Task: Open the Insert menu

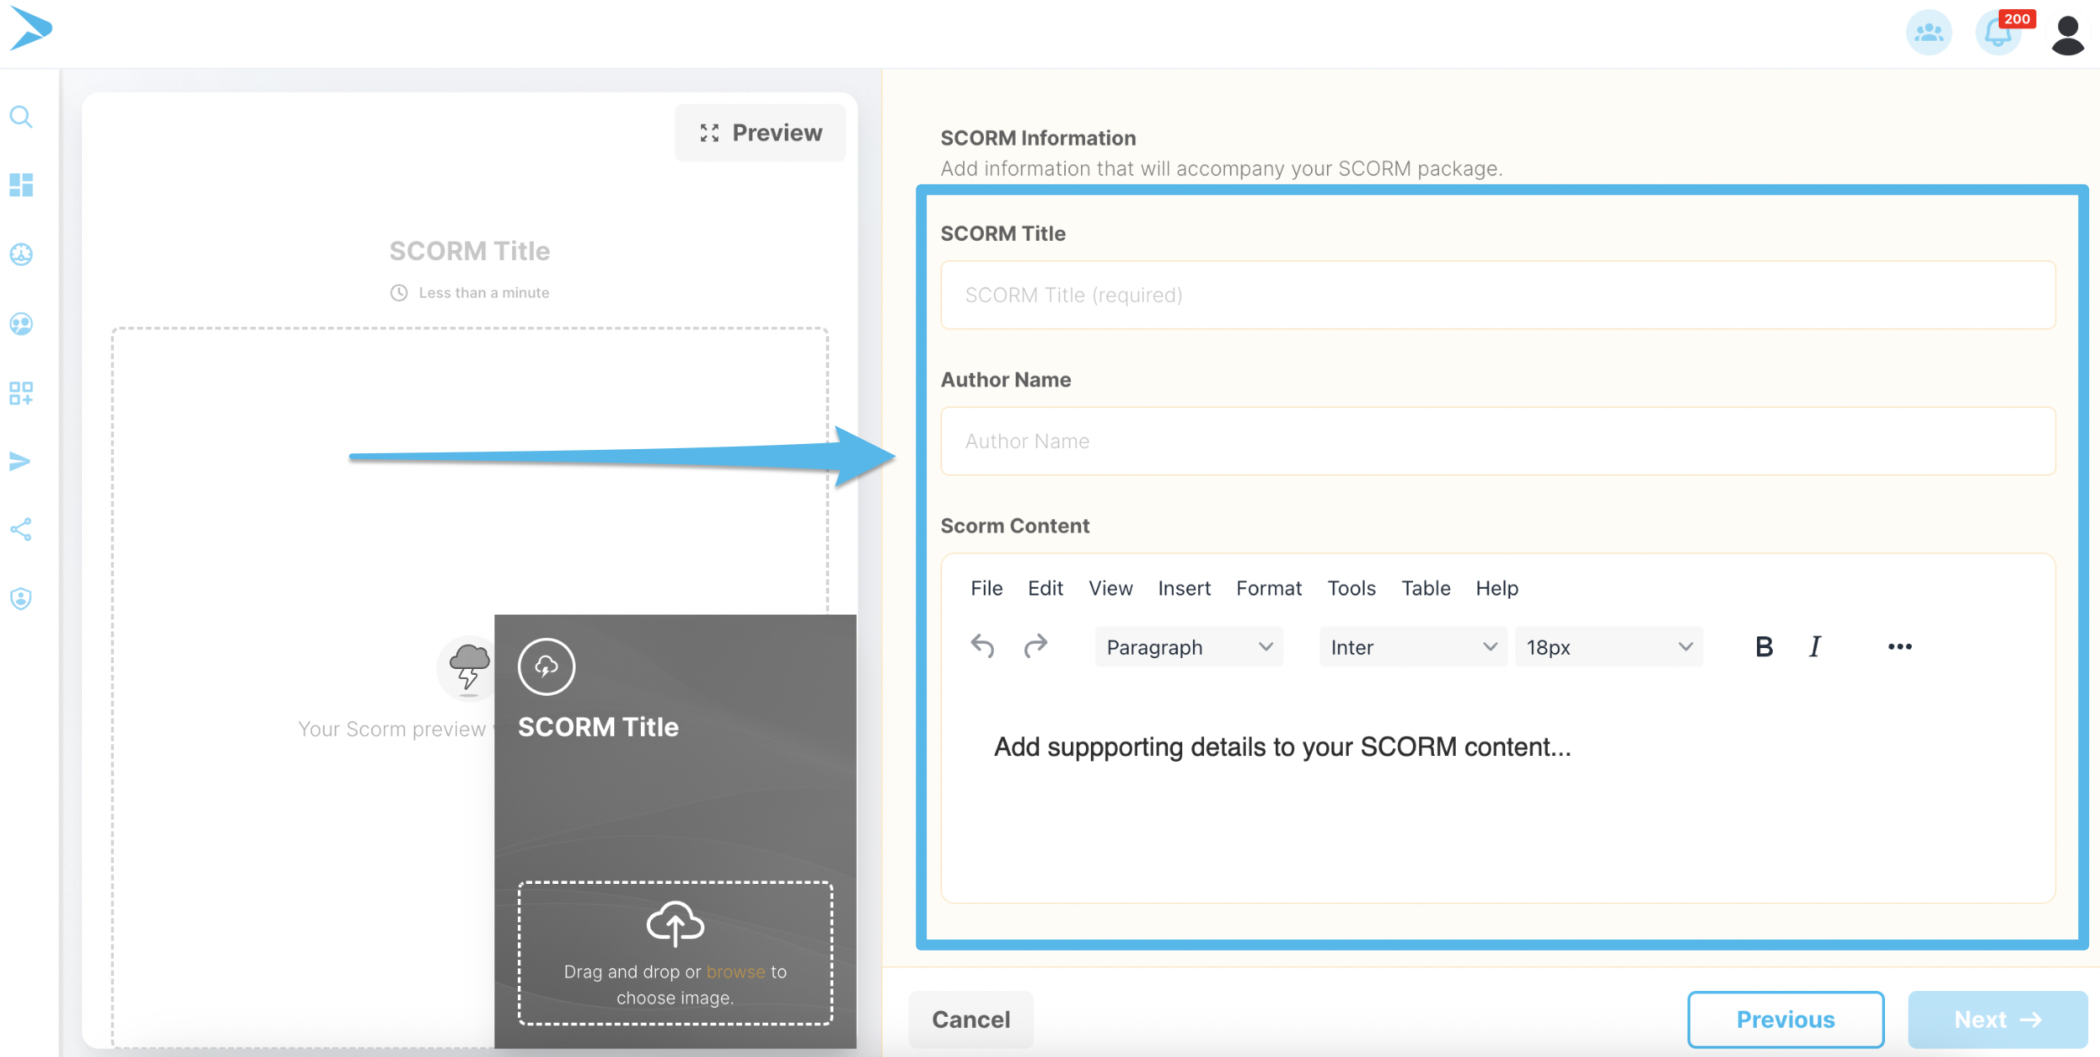Action: point(1184,589)
